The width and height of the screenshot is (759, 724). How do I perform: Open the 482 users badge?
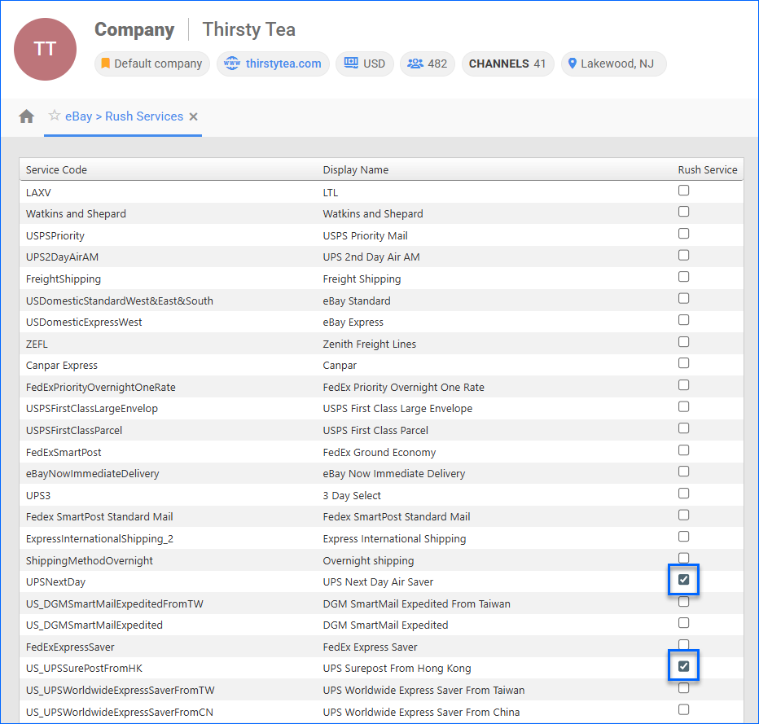[x=428, y=64]
